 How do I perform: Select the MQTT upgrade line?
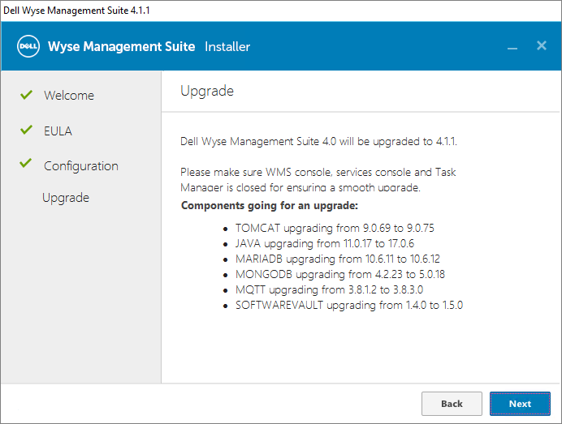click(329, 290)
